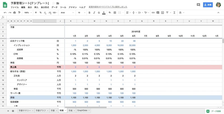Toggle italic formatting
Viewport: 224px width, 114px height.
point(94,13)
